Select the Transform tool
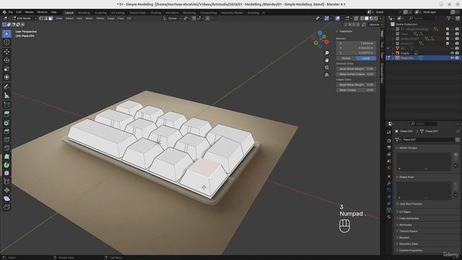 [6, 77]
